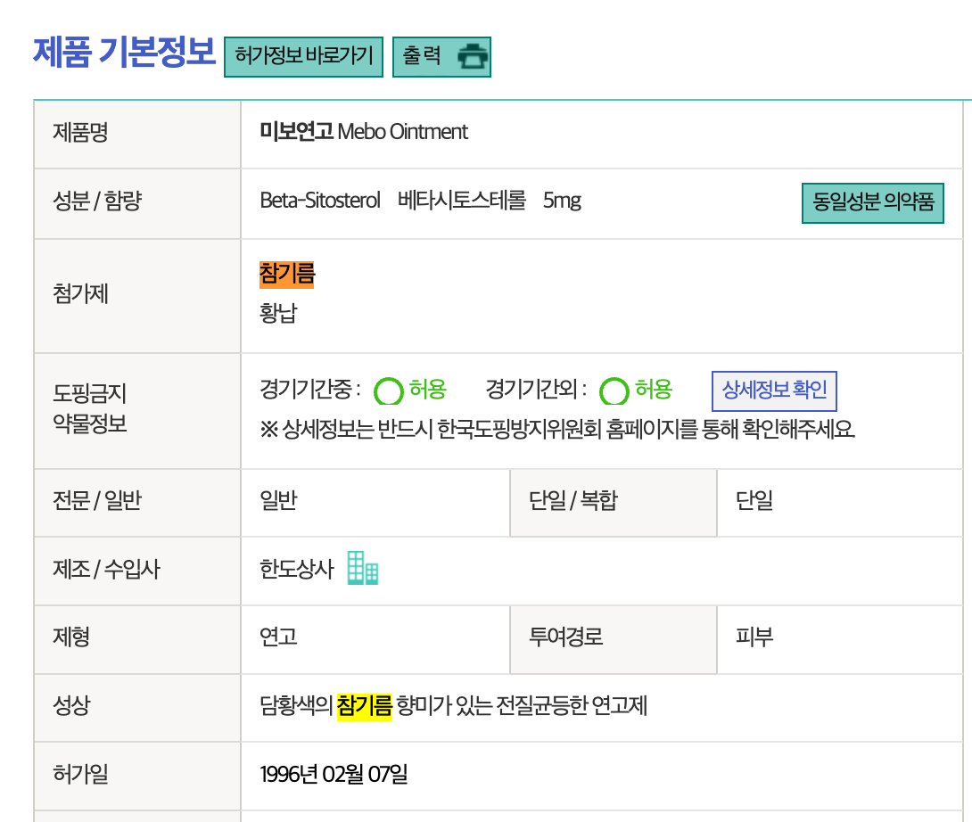This screenshot has height=822, width=972.
Task: Click the 허가정보 바로가기 button
Action: 304,56
